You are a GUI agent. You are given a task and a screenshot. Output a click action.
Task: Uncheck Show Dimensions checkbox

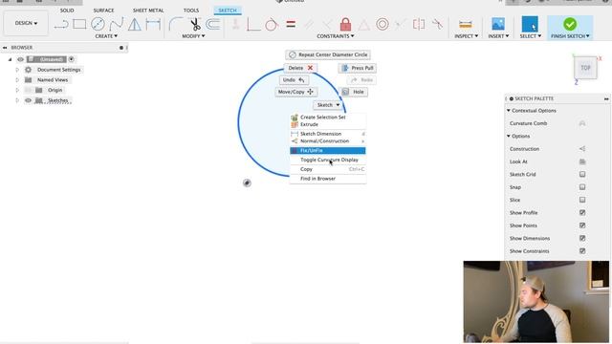click(582, 238)
